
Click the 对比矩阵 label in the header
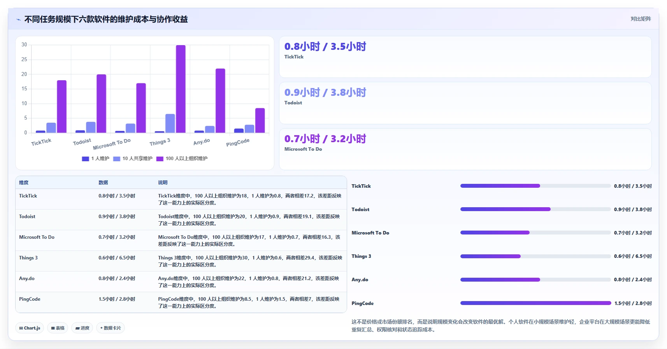(641, 19)
